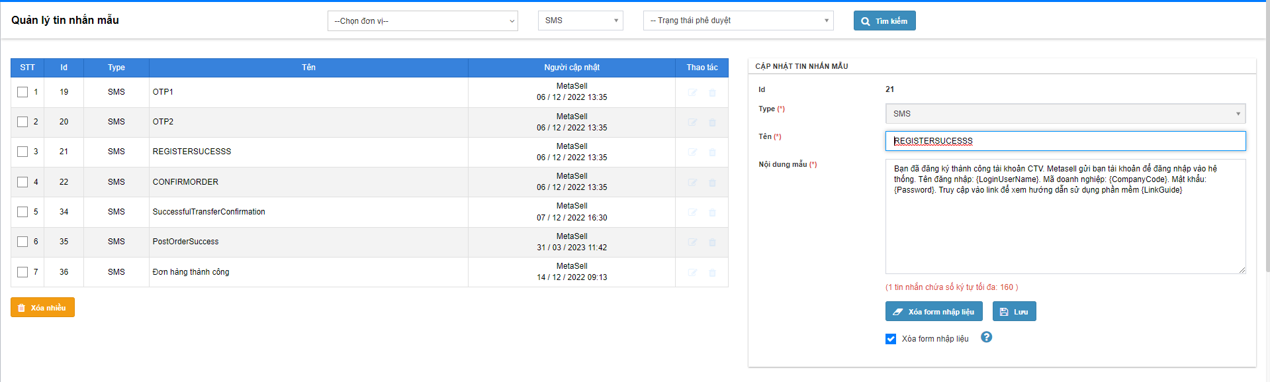The height and width of the screenshot is (382, 1270).
Task: Click trash icon for PostOrderSuccess row
Action: pos(712,242)
